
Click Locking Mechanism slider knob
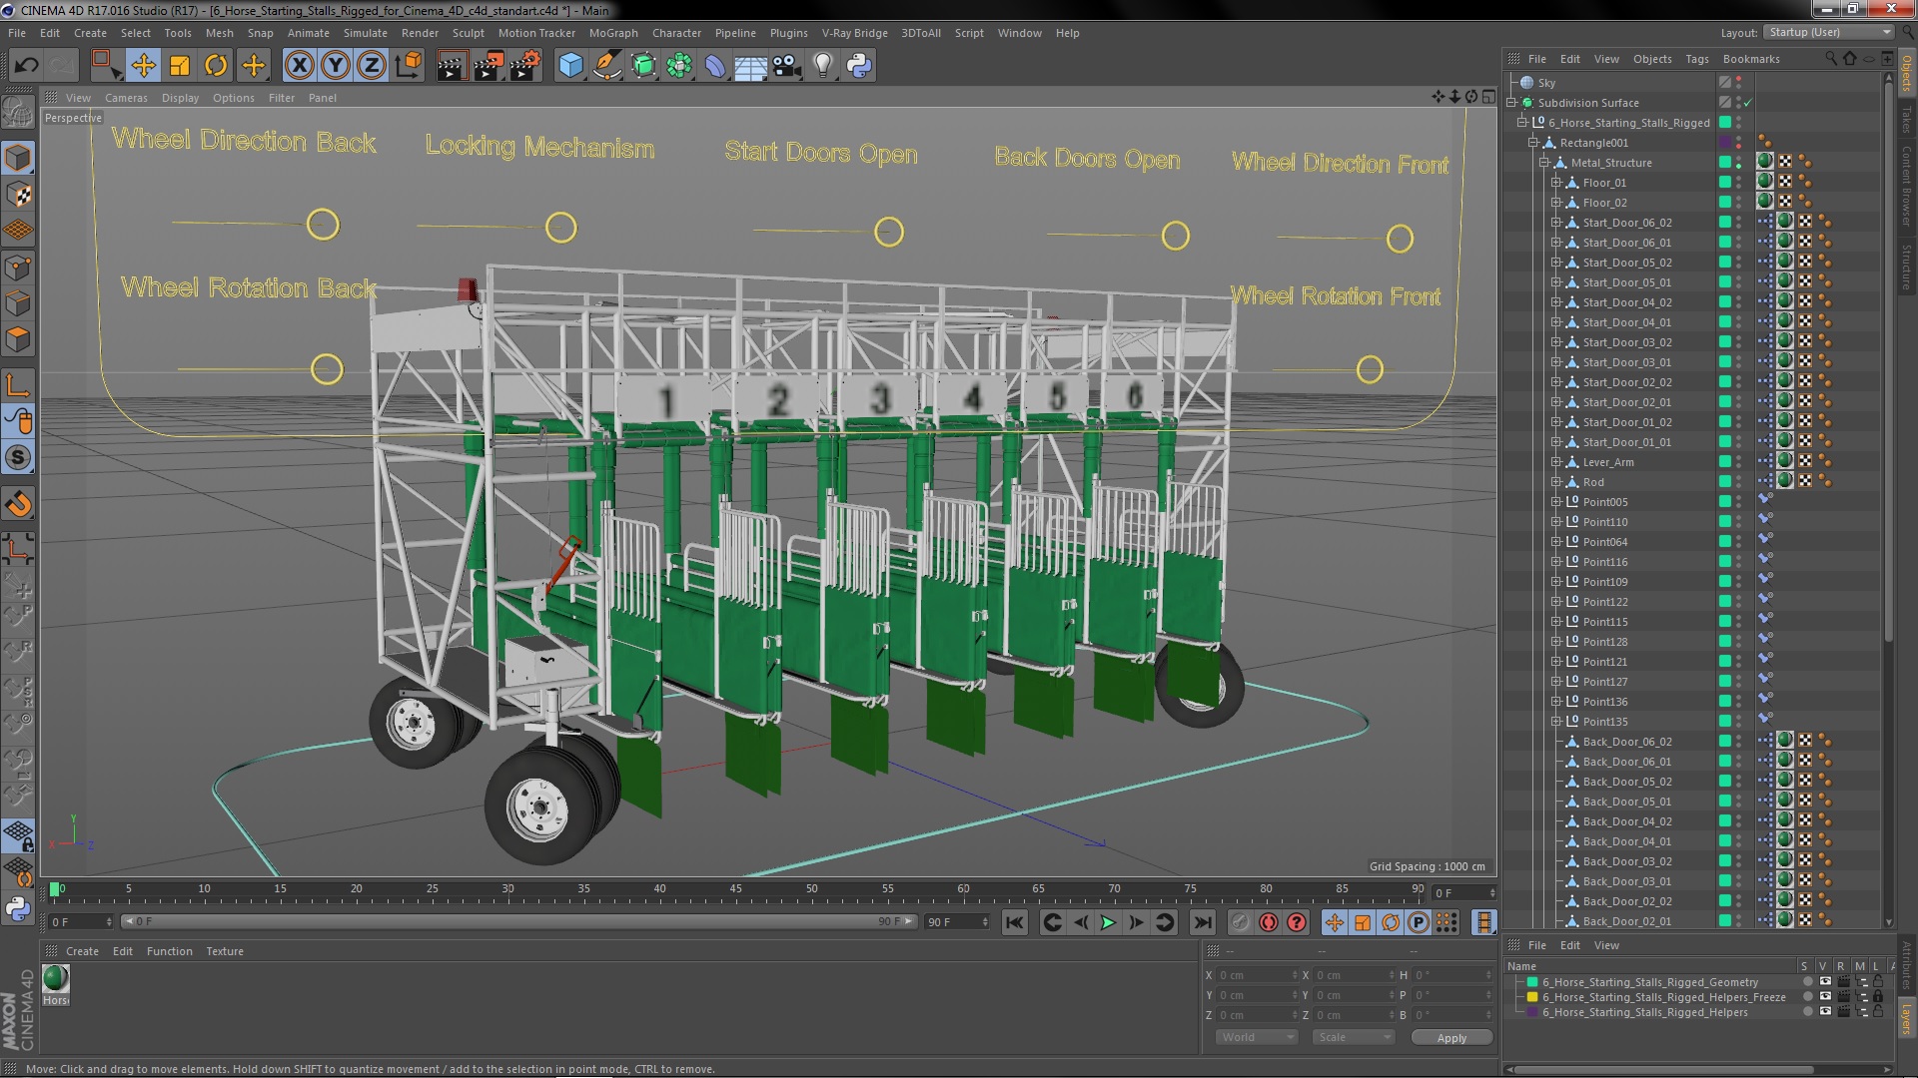point(560,228)
